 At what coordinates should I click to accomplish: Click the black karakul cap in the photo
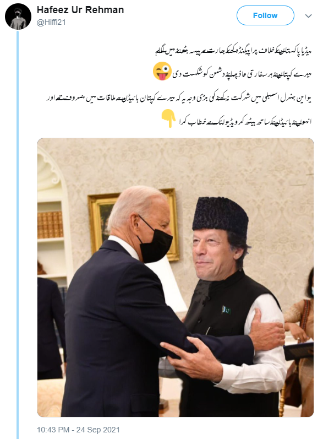(220, 218)
